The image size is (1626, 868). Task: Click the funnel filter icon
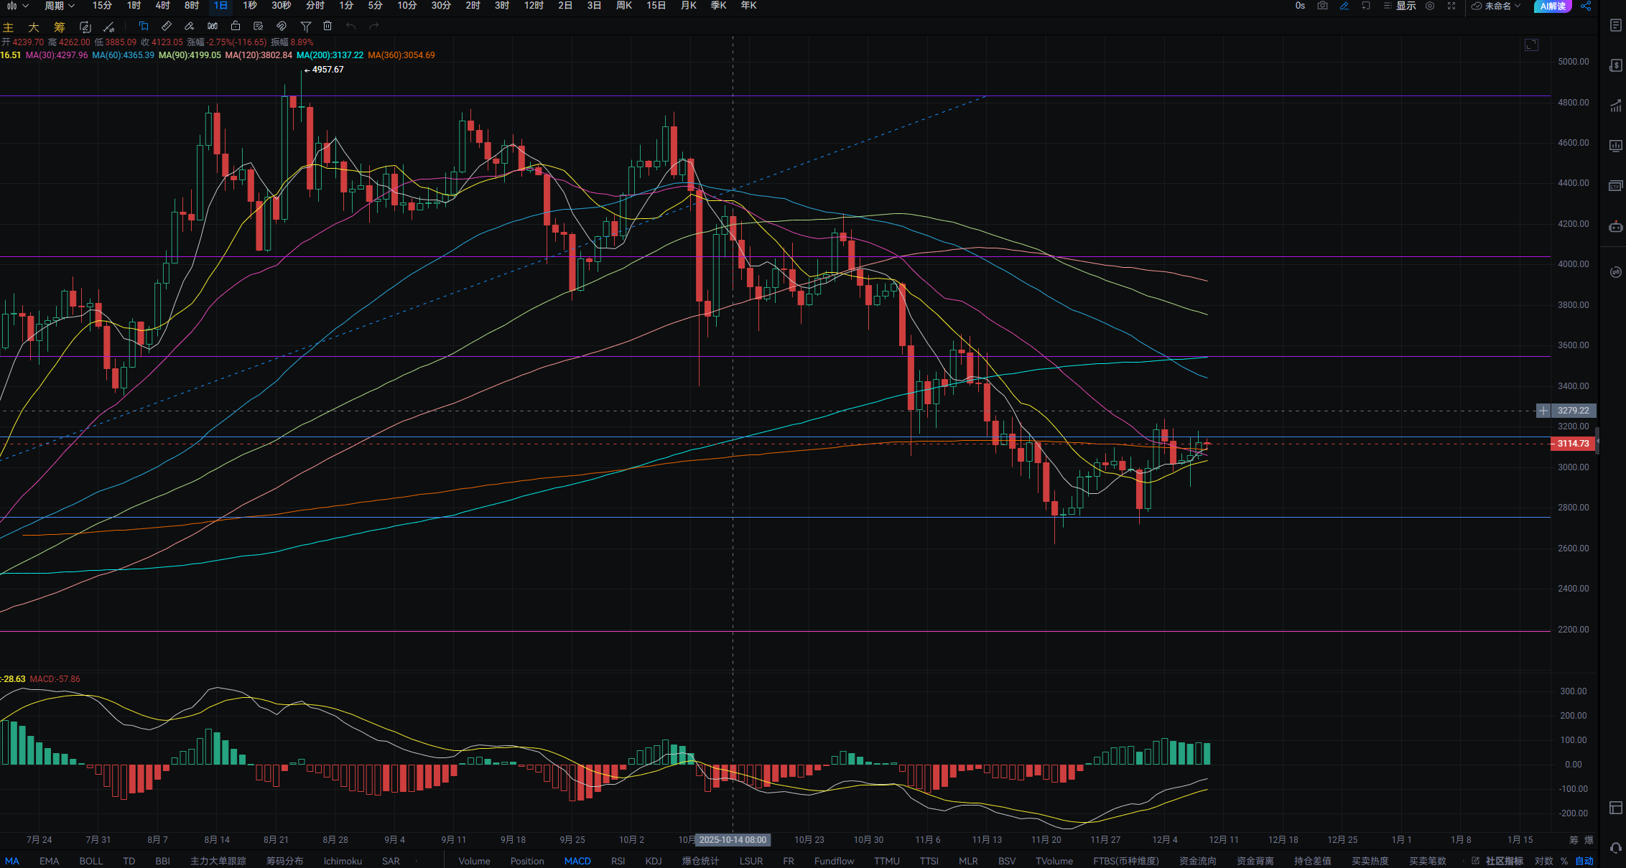[x=306, y=27]
